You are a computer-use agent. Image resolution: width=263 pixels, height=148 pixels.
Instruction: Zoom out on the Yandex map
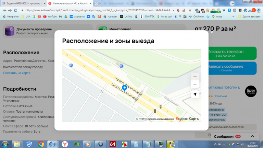pyautogui.click(x=195, y=84)
